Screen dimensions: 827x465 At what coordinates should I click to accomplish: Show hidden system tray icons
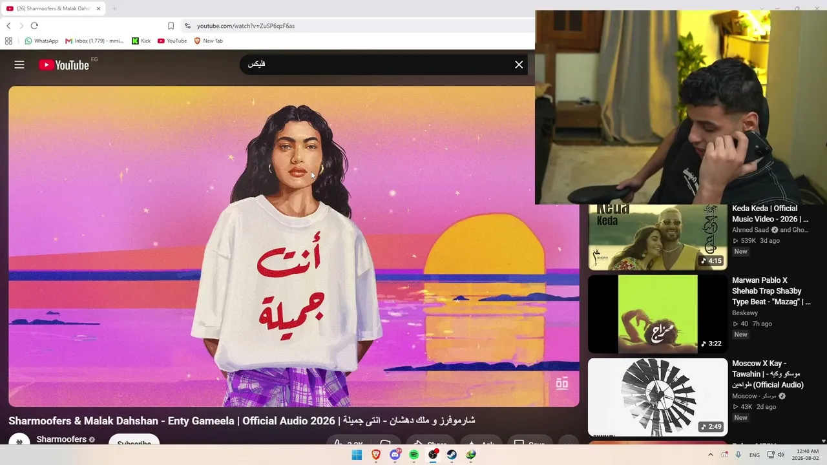point(711,455)
